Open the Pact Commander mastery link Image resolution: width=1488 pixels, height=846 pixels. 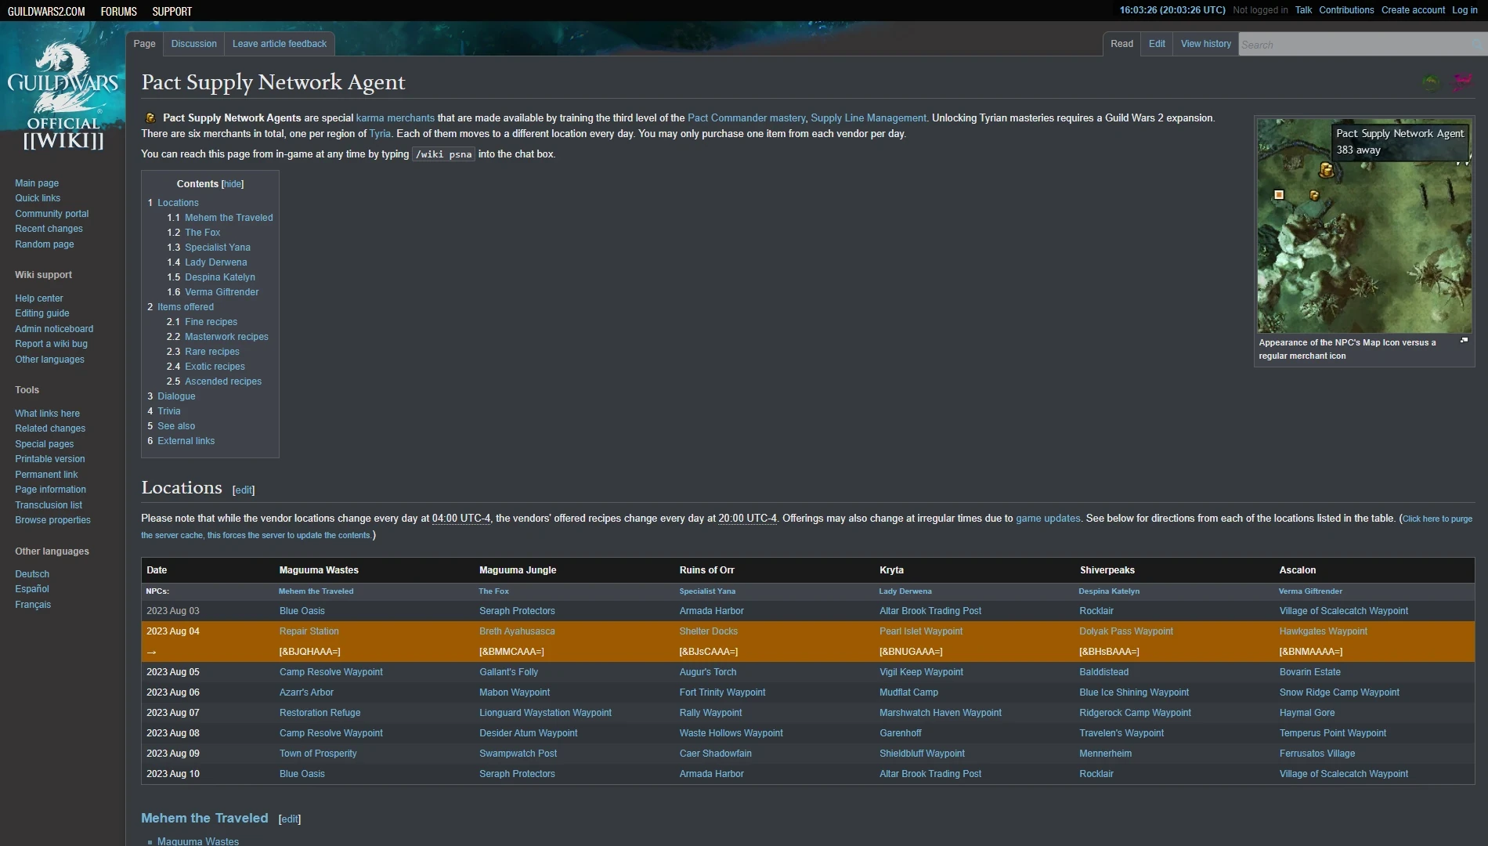click(x=746, y=118)
